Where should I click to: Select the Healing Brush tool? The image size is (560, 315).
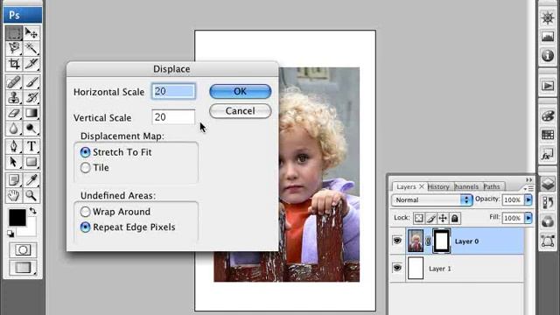[14, 82]
